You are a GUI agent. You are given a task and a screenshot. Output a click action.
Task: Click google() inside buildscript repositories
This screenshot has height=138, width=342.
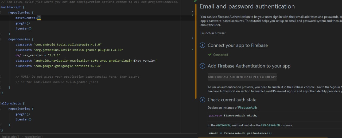23,23
